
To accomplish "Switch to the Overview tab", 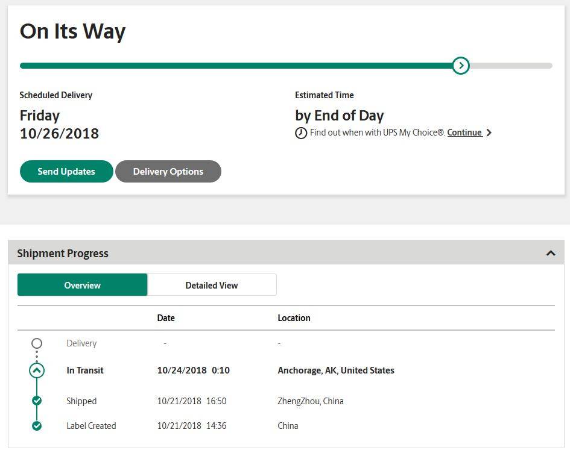I will pyautogui.click(x=83, y=285).
